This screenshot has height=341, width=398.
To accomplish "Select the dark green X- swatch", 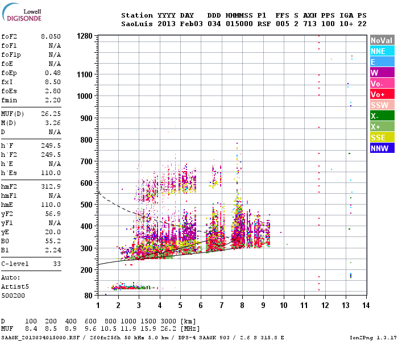I will (x=382, y=116).
